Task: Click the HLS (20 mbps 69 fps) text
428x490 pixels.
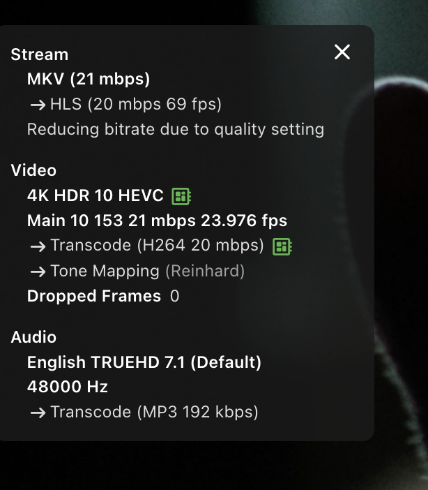Action: (x=136, y=105)
